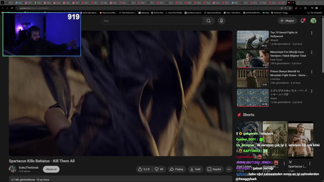324x182 pixels.
Task: Open the Maps bookmark
Action: (x=266, y=13)
